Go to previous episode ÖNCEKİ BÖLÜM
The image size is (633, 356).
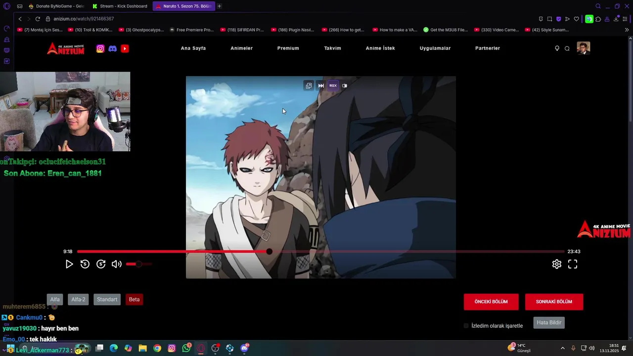tap(491, 302)
